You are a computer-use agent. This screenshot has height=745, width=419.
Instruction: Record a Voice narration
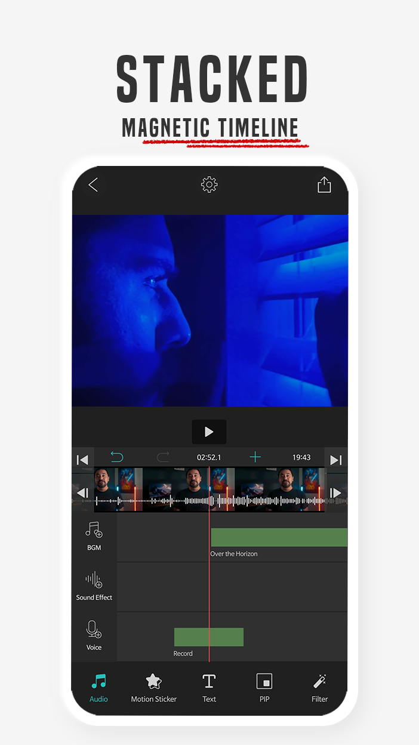[x=94, y=636]
